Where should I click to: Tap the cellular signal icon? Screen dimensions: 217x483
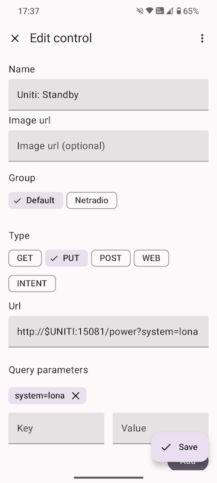pyautogui.click(x=169, y=11)
